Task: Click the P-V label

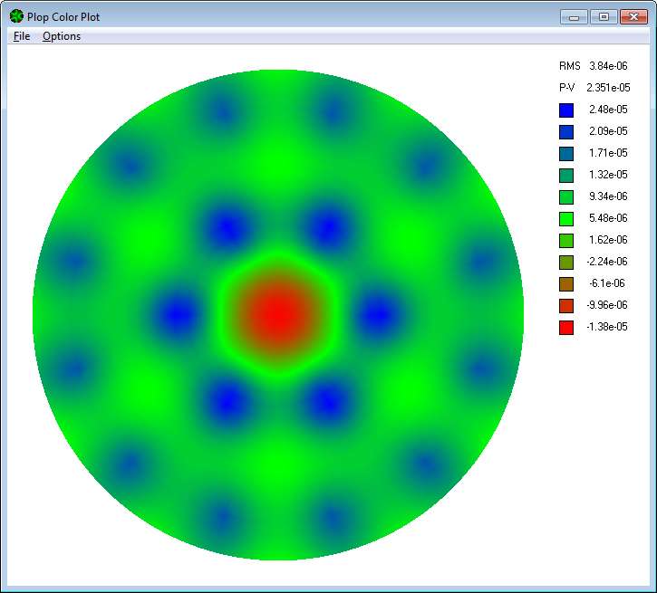Action: tap(567, 88)
